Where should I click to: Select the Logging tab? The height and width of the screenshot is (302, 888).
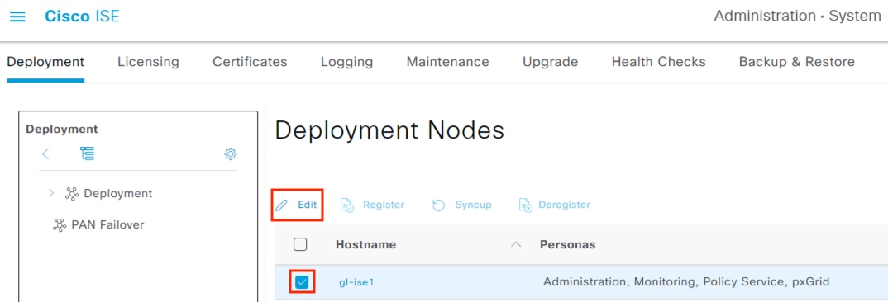coord(346,62)
